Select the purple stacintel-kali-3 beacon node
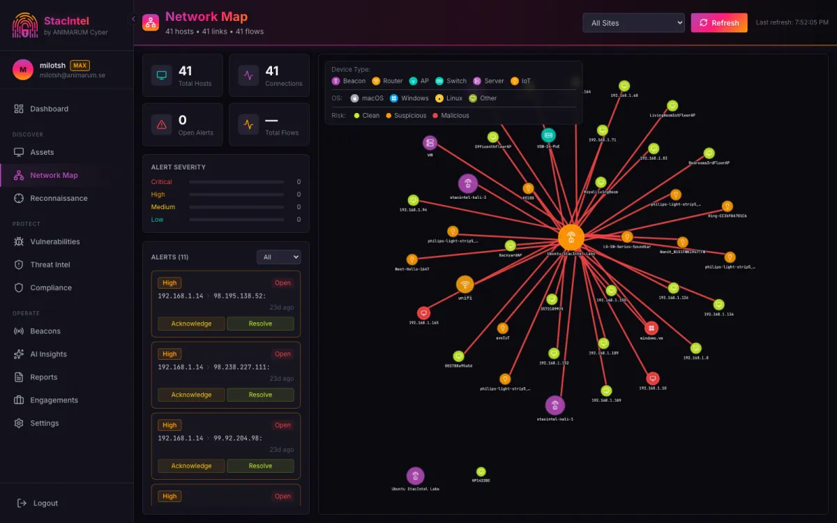The height and width of the screenshot is (523, 837). [468, 184]
